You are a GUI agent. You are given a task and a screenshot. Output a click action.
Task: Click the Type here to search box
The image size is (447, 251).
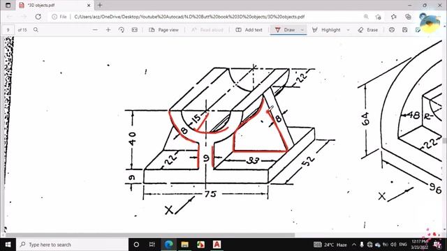coord(72,245)
